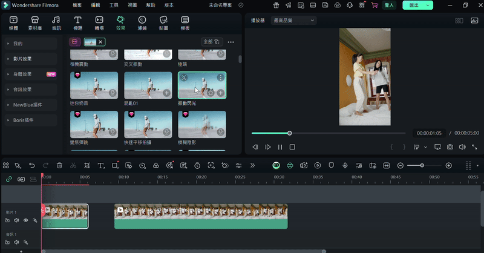Open the 標題 (Titles) tab
Screen dimensions: 484x253
pyautogui.click(x=77, y=23)
